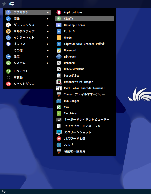
Task: Select the 設定 category label
Action: pos(17,57)
